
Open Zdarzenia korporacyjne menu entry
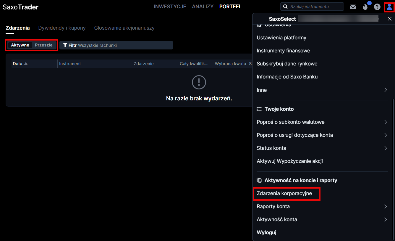click(284, 193)
